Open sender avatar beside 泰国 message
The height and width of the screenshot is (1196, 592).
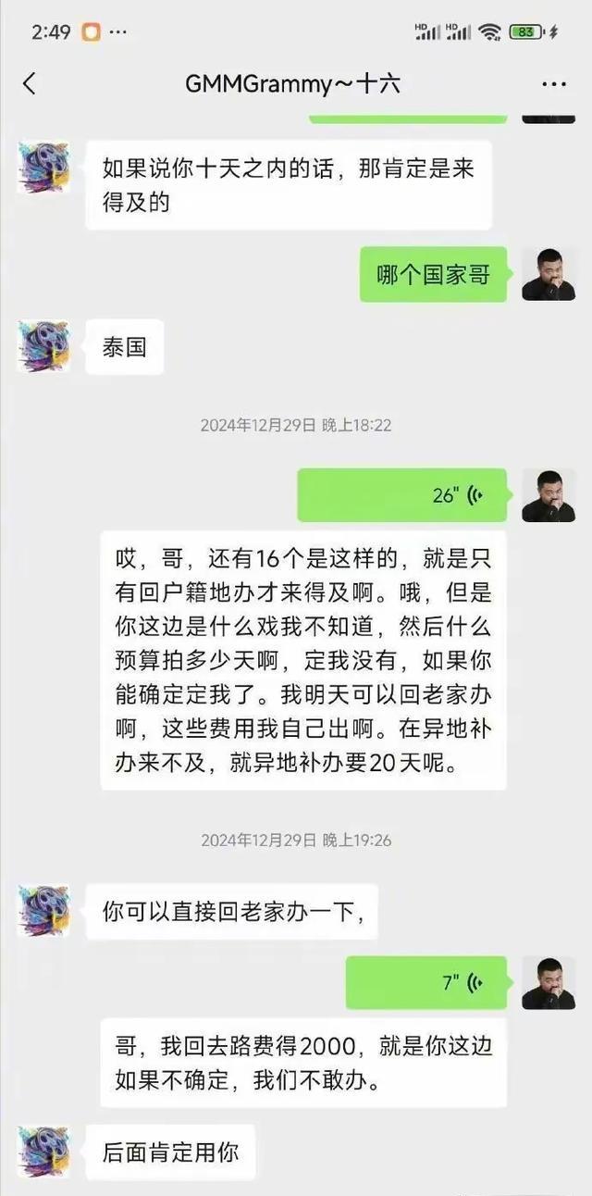pyautogui.click(x=43, y=347)
